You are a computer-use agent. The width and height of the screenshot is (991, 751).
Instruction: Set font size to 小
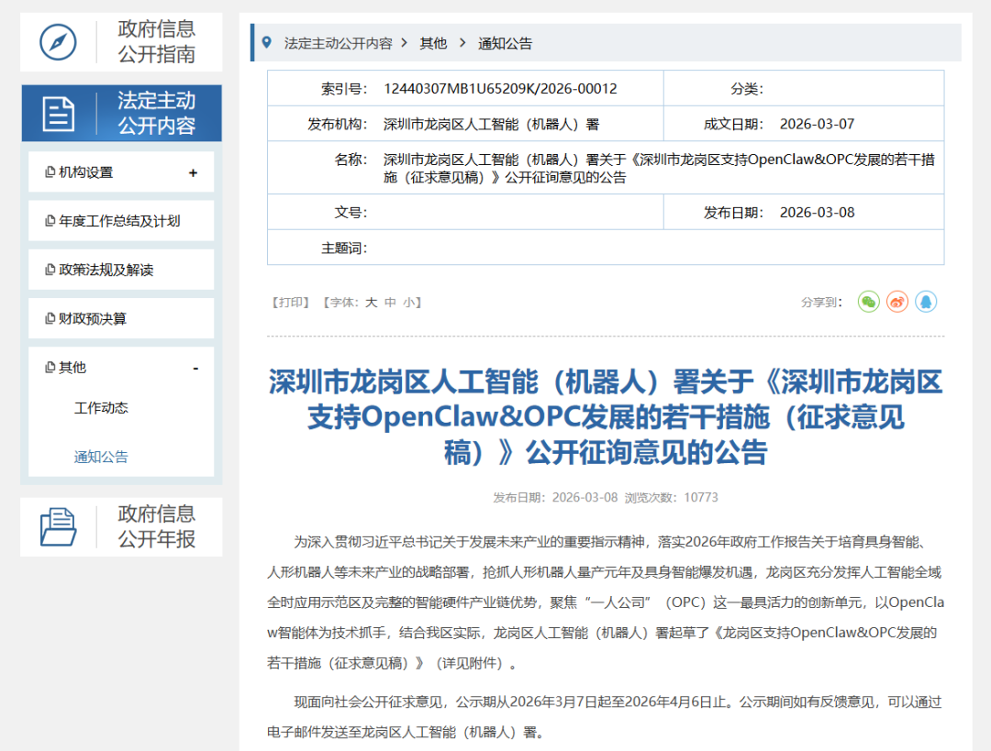pyautogui.click(x=409, y=301)
